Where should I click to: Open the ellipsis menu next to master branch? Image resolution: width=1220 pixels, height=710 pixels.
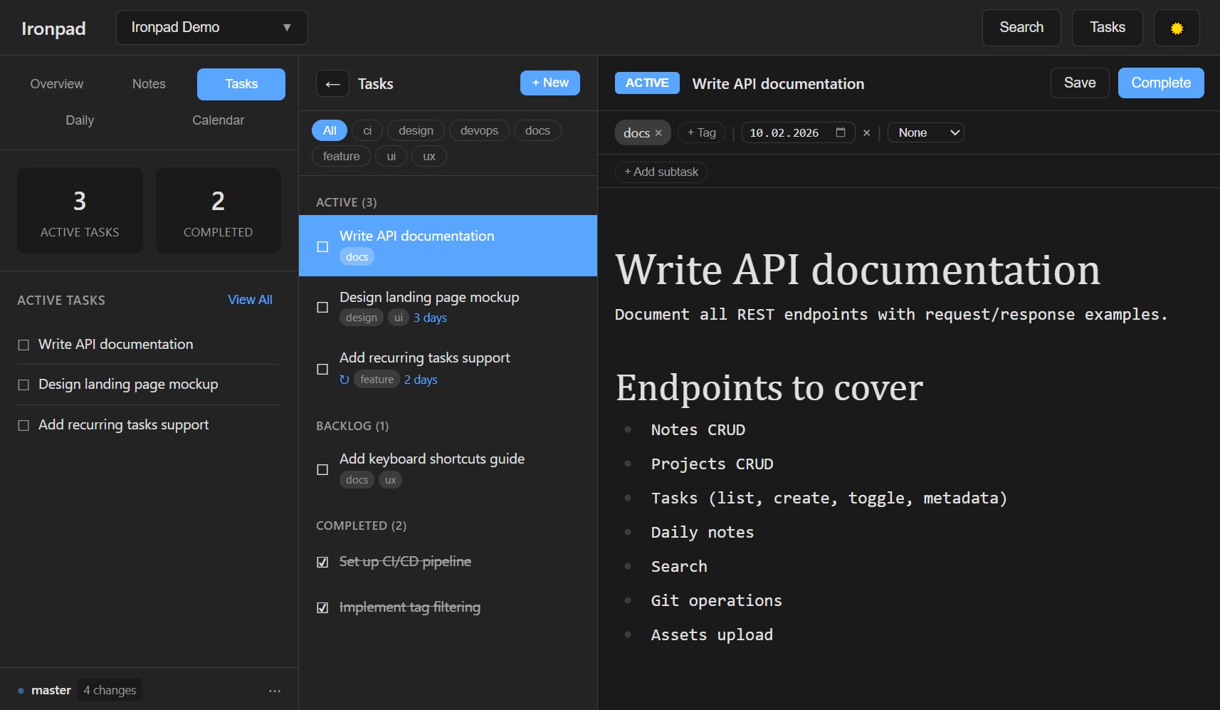point(275,690)
